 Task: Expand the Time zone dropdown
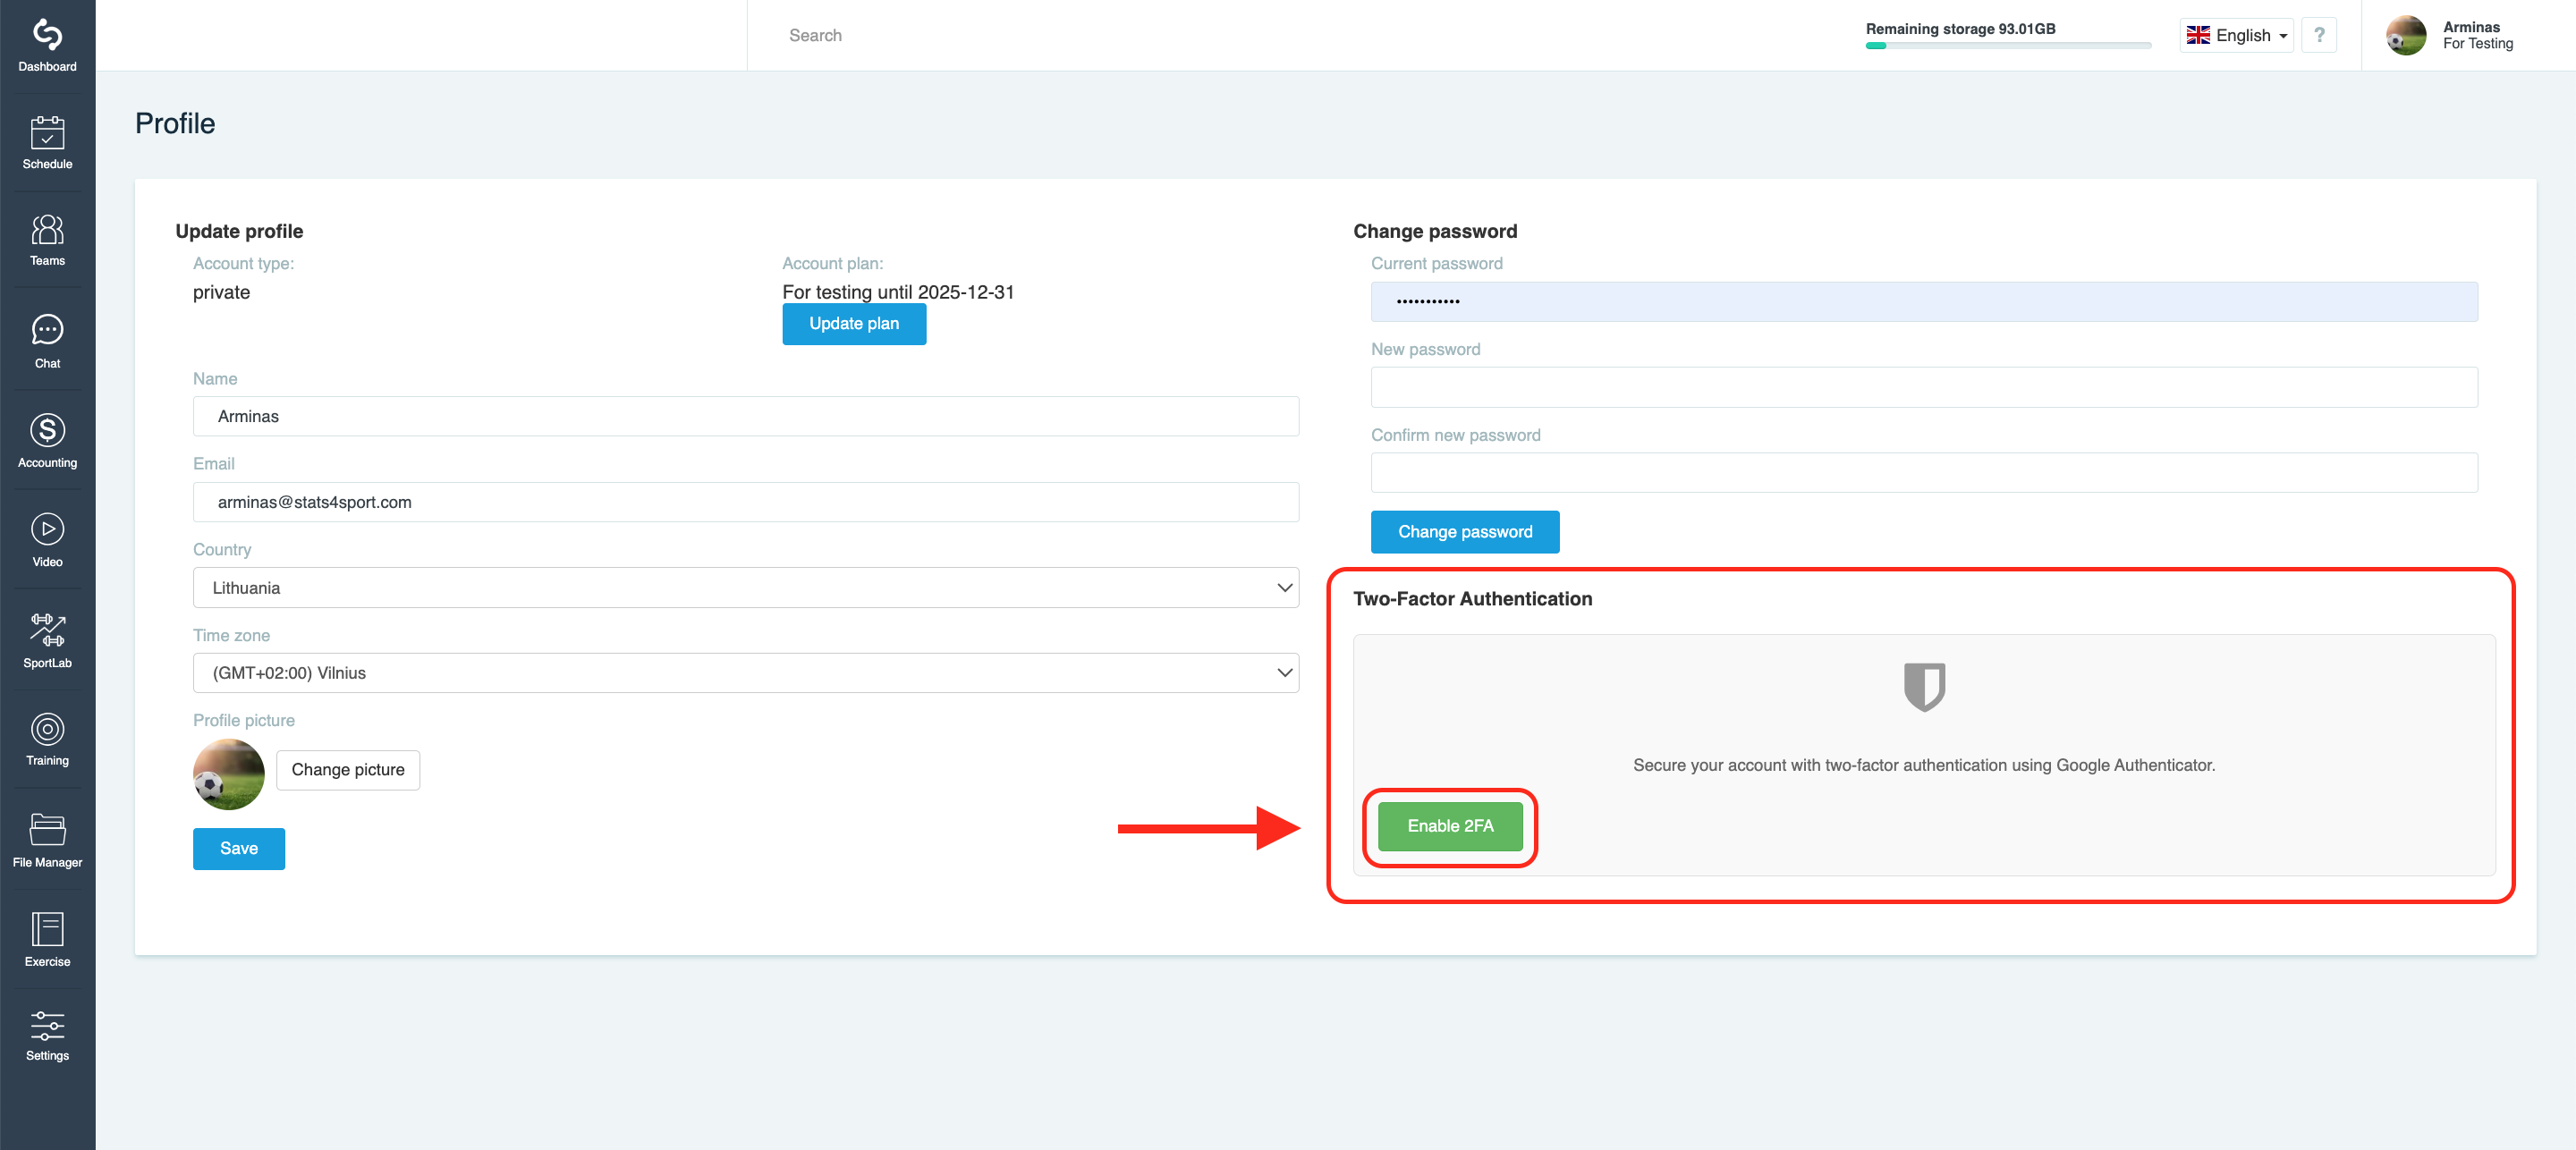pos(745,673)
